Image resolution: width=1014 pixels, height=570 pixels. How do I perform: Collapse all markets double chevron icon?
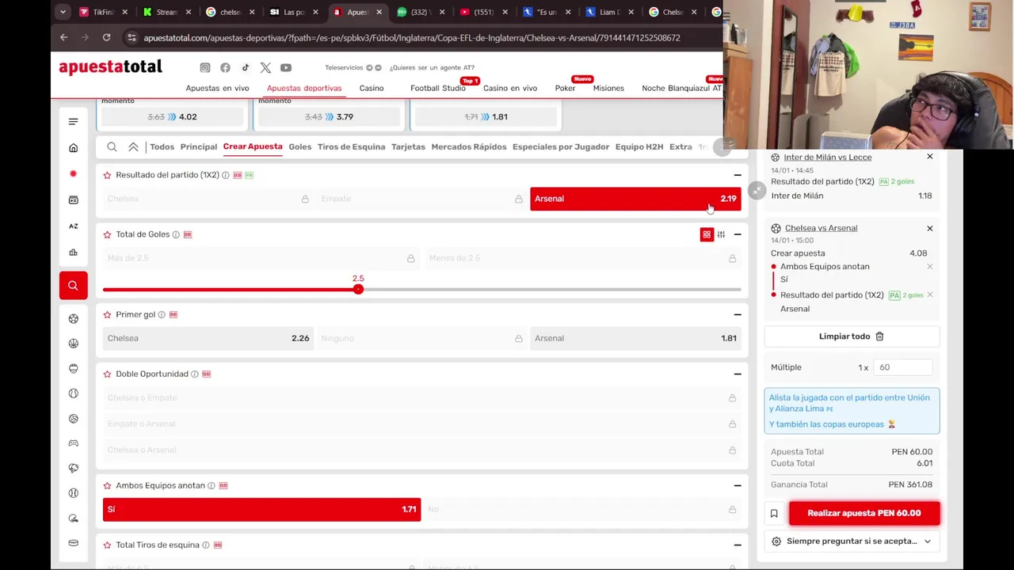133,146
